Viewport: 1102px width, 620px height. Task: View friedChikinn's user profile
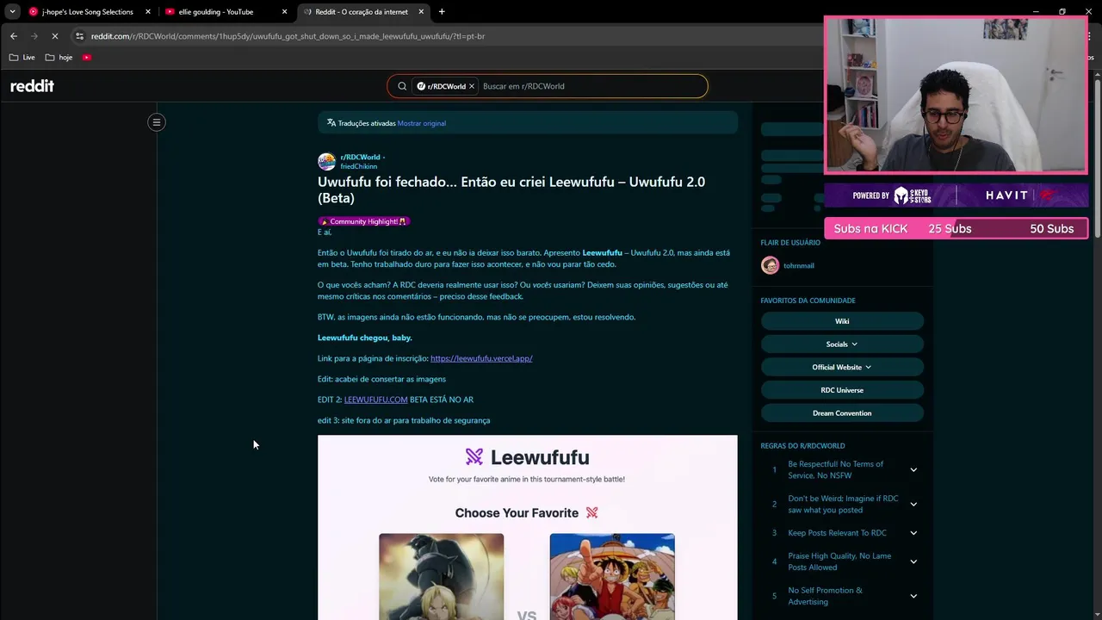click(x=358, y=166)
